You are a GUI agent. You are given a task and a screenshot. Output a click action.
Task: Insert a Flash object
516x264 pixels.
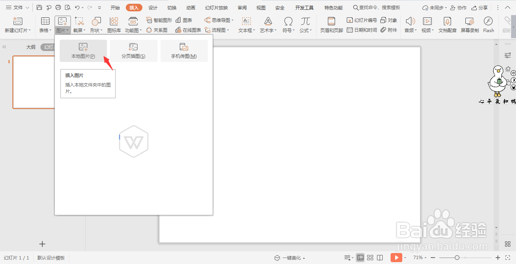coord(488,25)
